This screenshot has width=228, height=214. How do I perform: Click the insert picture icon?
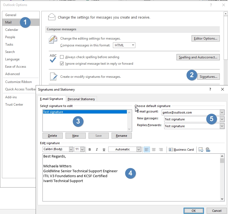[201, 150]
